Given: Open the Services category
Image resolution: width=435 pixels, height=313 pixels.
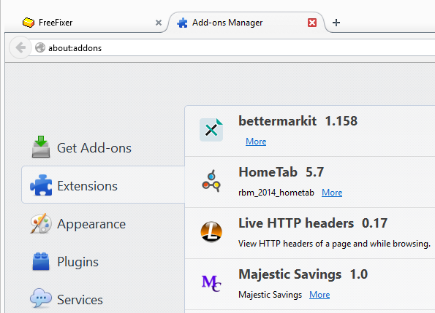Looking at the screenshot, I should click(103, 299).
